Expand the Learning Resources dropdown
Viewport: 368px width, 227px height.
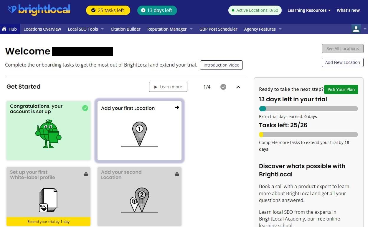[309, 10]
